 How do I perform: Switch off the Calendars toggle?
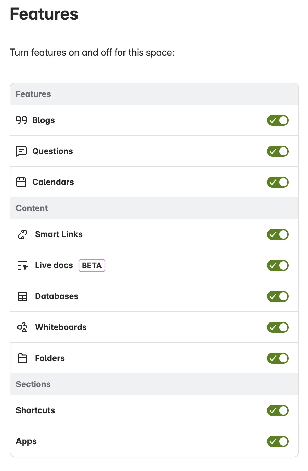point(278,182)
